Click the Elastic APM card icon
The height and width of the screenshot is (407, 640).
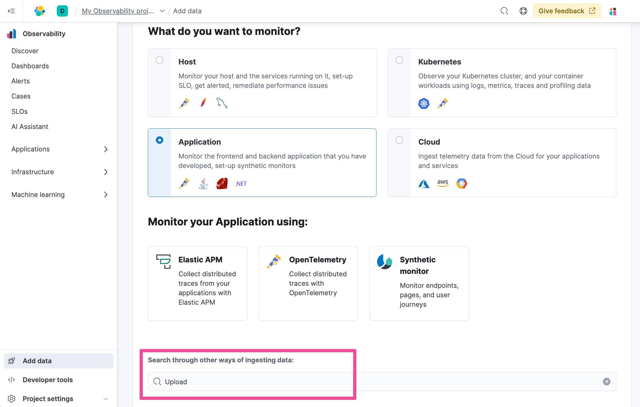click(164, 261)
